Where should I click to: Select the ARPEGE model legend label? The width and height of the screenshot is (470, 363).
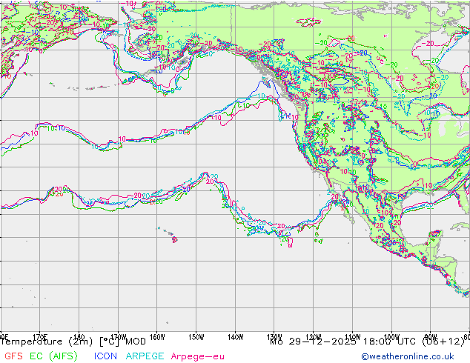click(x=145, y=356)
